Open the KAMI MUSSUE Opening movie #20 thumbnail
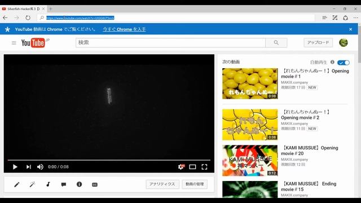Image resolution: width=361 pixels, height=203 pixels. (250, 160)
